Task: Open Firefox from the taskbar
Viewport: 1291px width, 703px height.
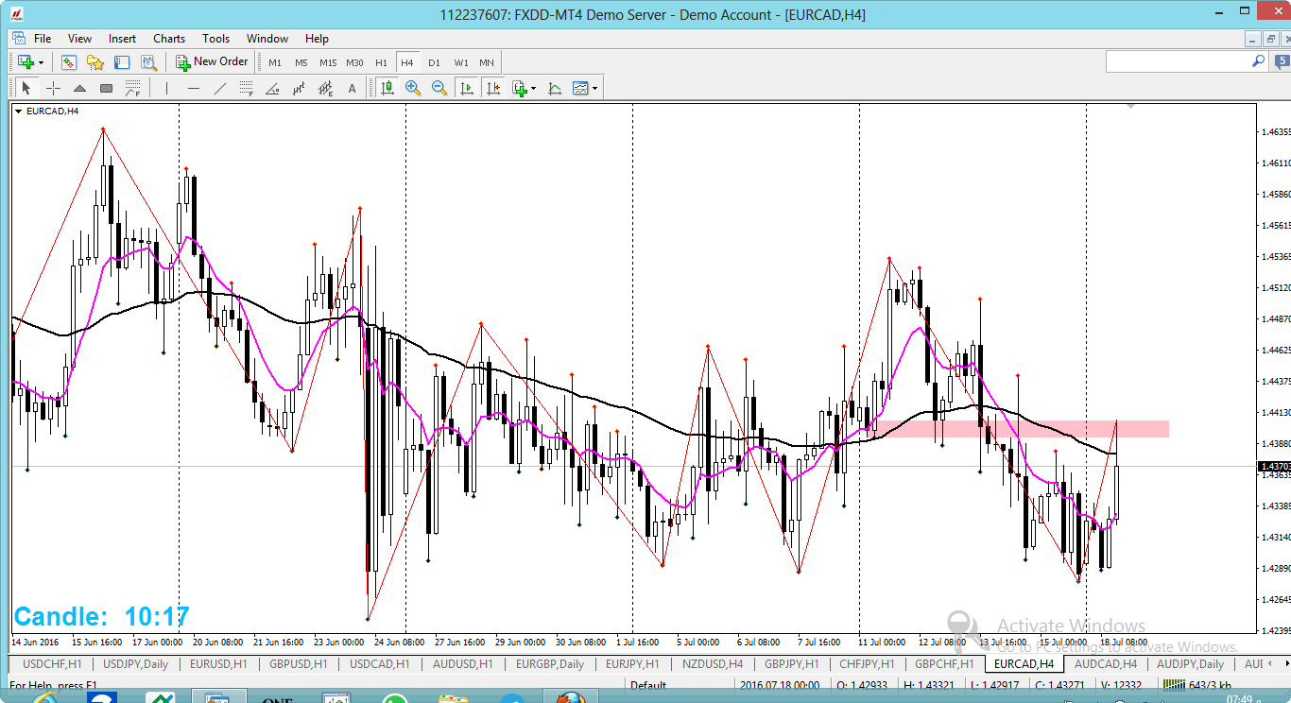Action: point(570,697)
